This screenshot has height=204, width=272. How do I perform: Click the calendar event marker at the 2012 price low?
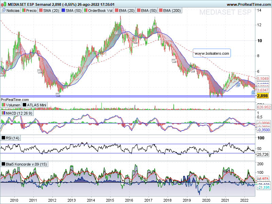[58, 95]
